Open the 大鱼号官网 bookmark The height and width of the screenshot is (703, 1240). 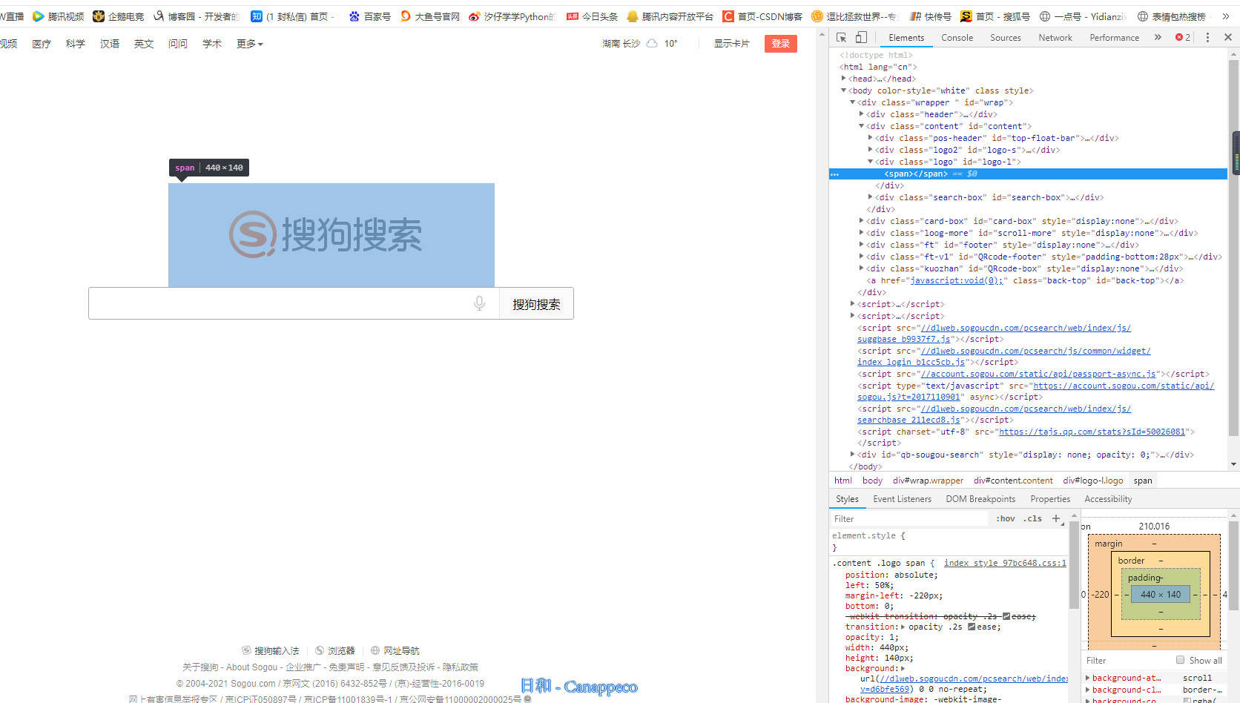[429, 16]
